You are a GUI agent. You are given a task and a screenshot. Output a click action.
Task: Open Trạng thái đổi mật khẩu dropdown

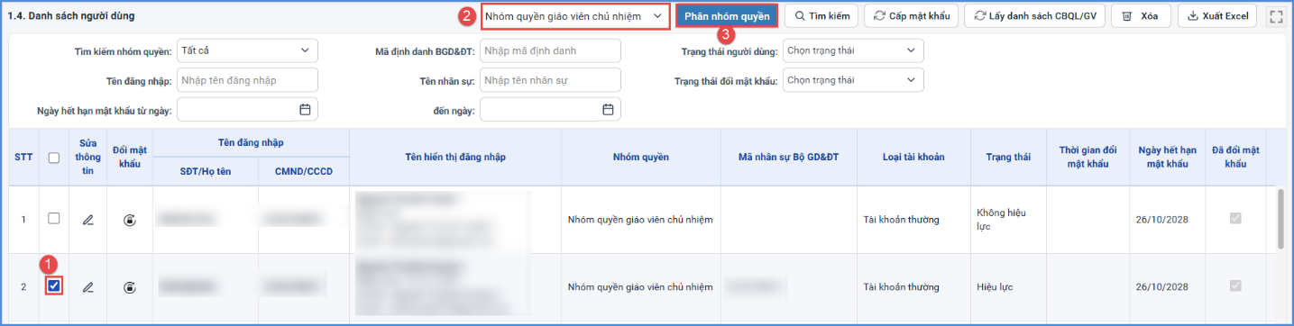[853, 80]
